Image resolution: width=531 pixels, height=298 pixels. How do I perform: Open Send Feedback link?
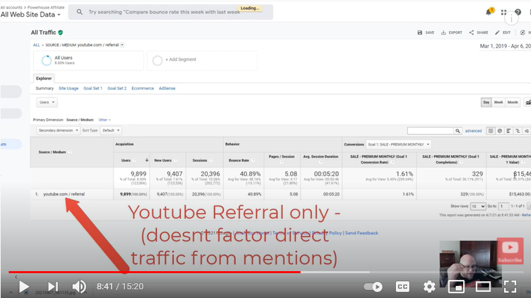coord(362,233)
